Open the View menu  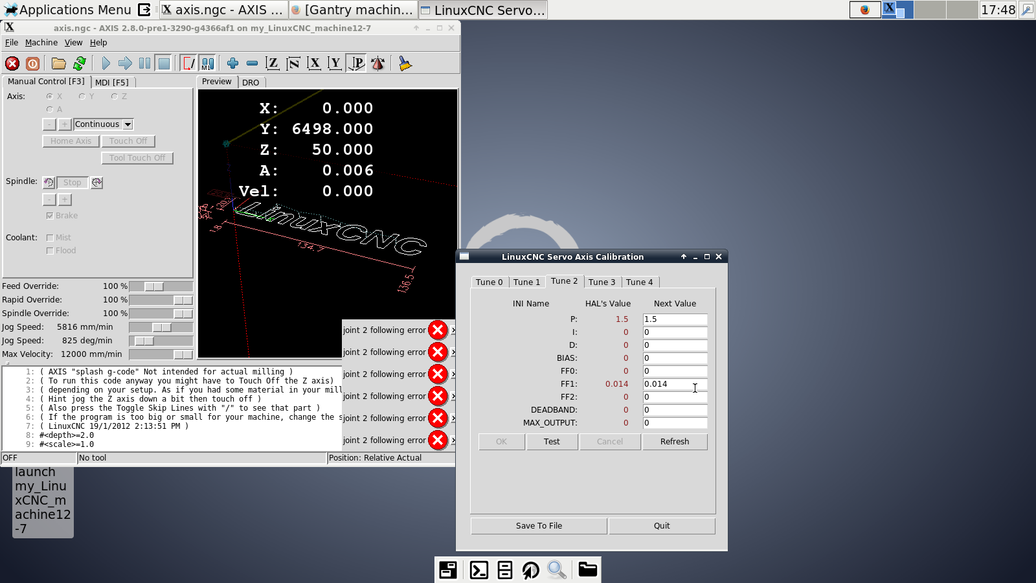tap(73, 43)
